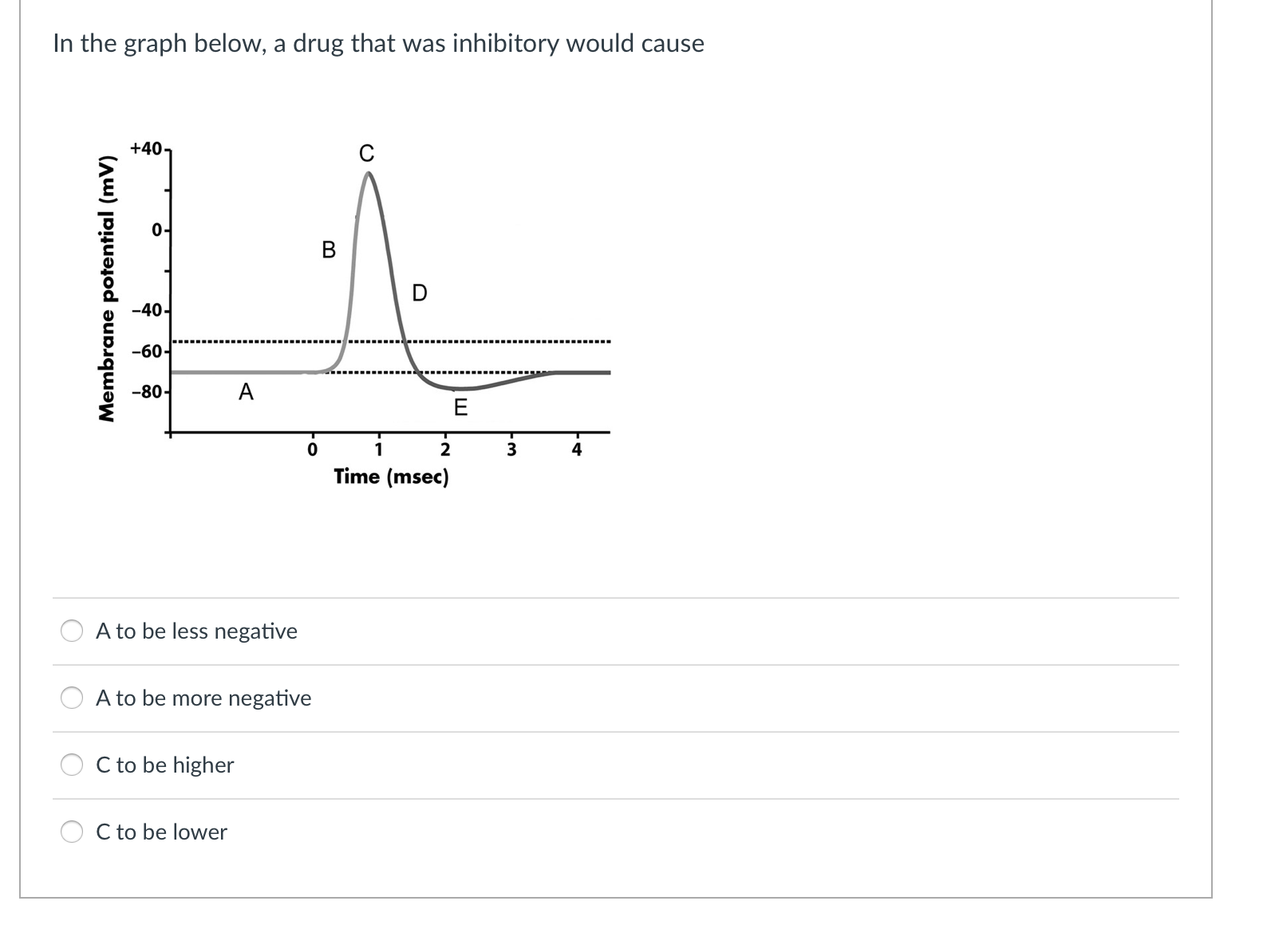The width and height of the screenshot is (1267, 952).
Task: Click the 3 tick label on the time axis
Action: 512,450
